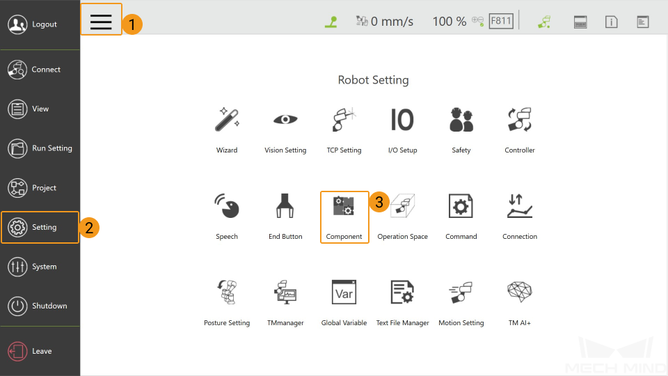This screenshot has height=376, width=668.
Task: Open Motion Setting
Action: (x=461, y=303)
